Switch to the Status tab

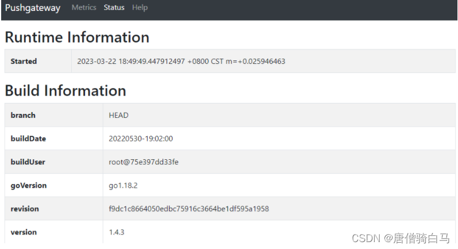114,8
